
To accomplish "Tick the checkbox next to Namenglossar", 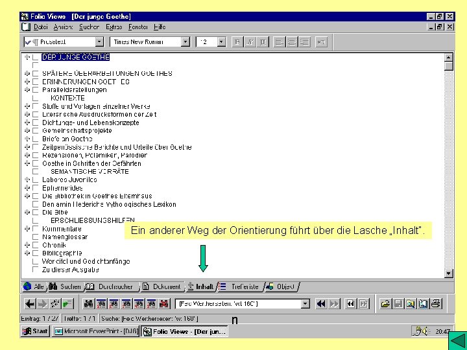I will [36, 237].
